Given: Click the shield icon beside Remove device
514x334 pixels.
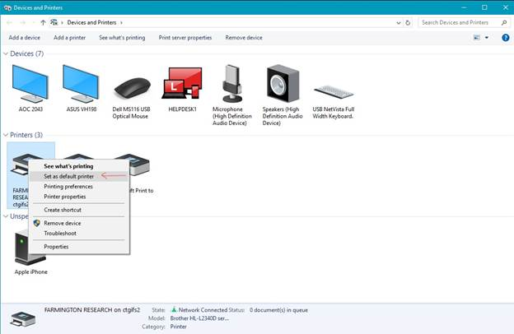Looking at the screenshot, I should click(x=37, y=223).
